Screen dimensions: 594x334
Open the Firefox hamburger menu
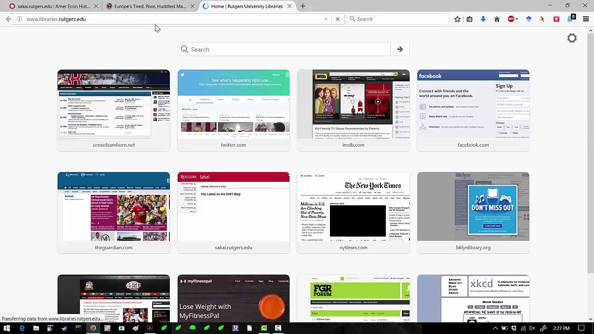(x=586, y=19)
